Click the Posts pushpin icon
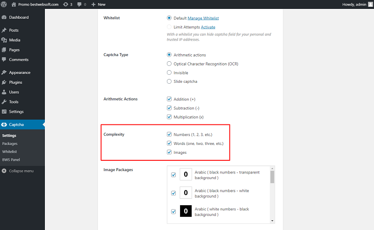 pos(4,30)
